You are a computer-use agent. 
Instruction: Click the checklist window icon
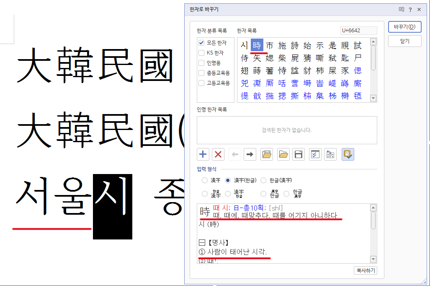coord(315,154)
